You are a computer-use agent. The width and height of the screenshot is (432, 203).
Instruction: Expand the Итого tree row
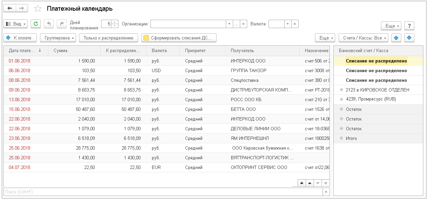tap(341, 138)
